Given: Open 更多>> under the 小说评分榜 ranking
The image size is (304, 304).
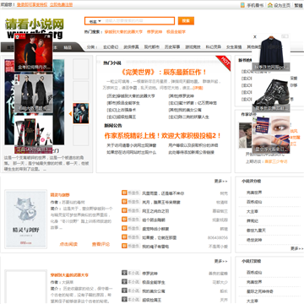Looking at the screenshot, I should (x=297, y=248).
